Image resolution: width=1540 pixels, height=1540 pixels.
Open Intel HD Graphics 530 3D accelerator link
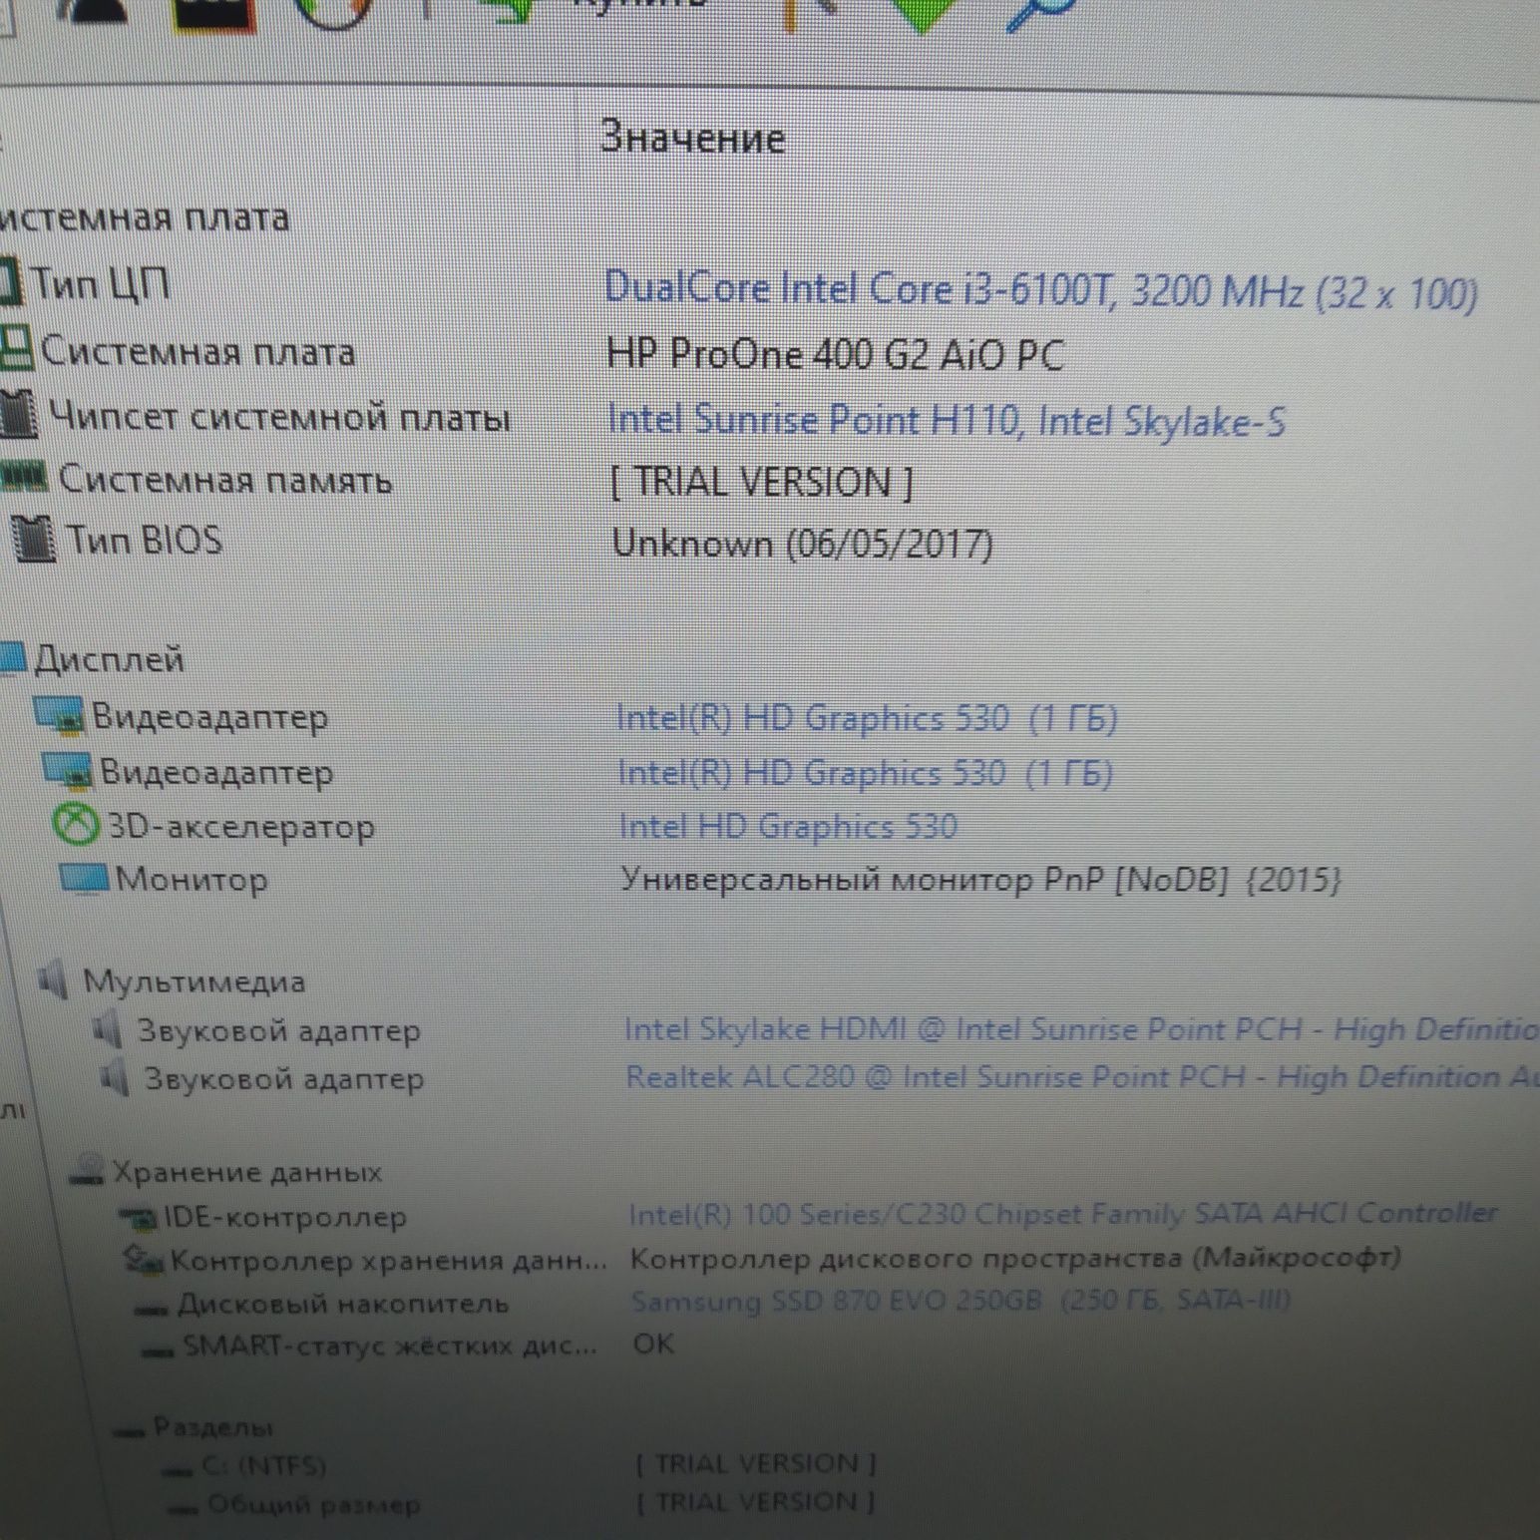[788, 826]
